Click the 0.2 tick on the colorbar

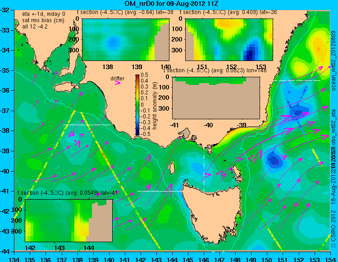[x=144, y=93]
